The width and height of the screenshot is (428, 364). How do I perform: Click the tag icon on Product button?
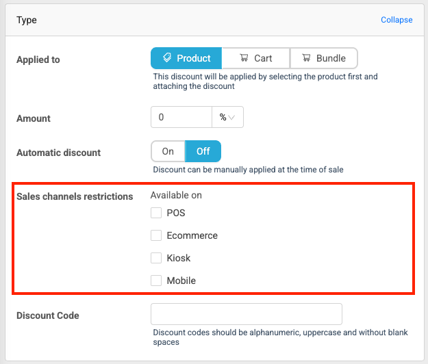(166, 58)
